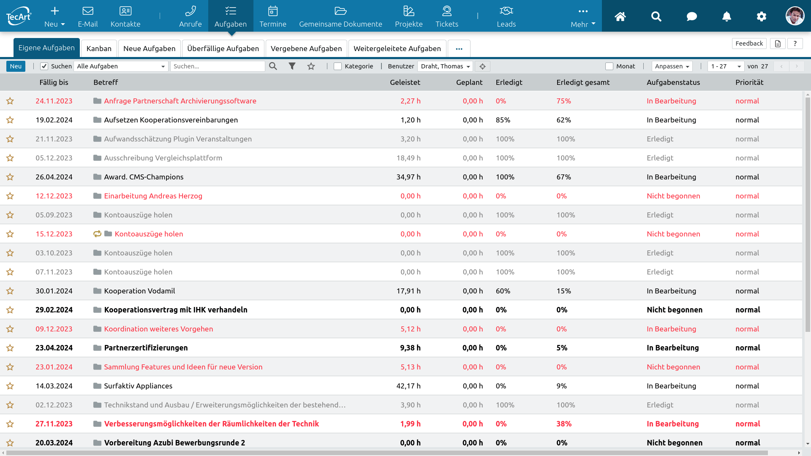The width and height of the screenshot is (811, 456).
Task: Open the Anrufe phone icon
Action: point(190,11)
